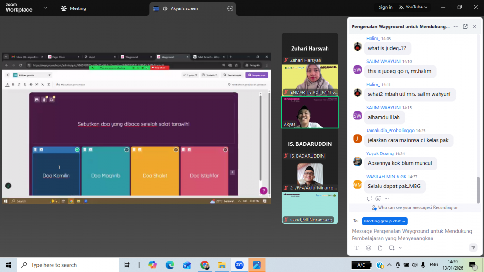The image size is (484, 272).
Task: Open the YouTube live stream dropdown
Action: click(x=414, y=7)
